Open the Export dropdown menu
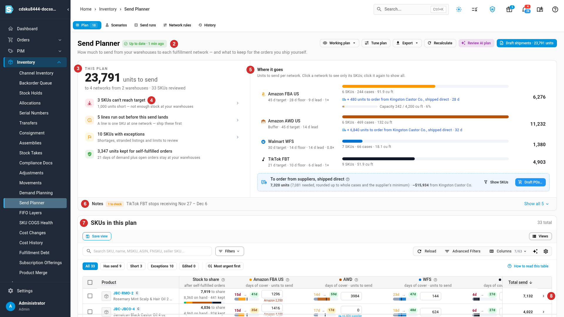564x317 pixels. (407, 43)
